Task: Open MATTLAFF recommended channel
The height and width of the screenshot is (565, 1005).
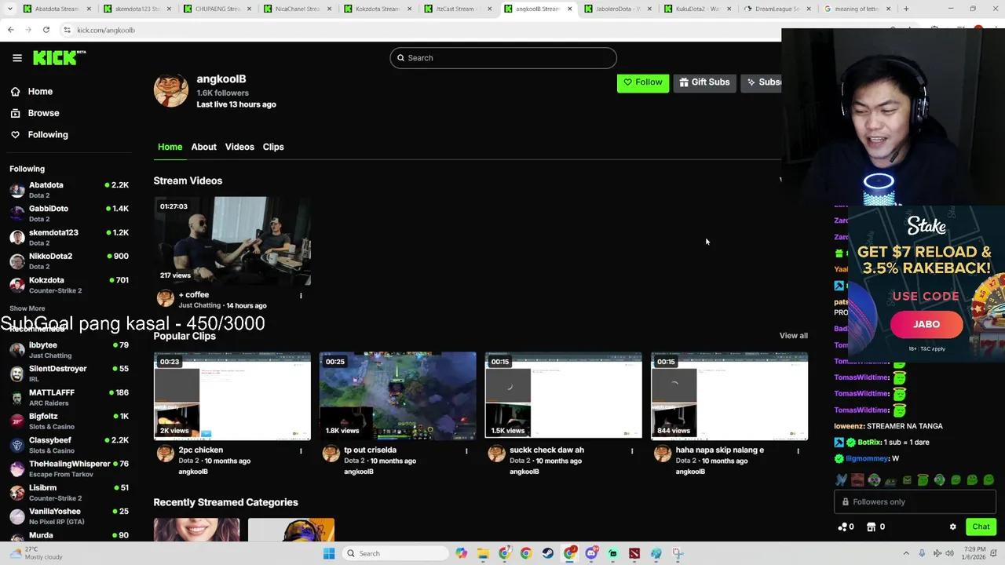Action: pos(69,397)
